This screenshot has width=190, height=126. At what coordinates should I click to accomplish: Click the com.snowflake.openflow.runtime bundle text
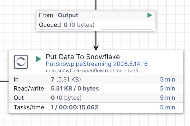click(94, 71)
